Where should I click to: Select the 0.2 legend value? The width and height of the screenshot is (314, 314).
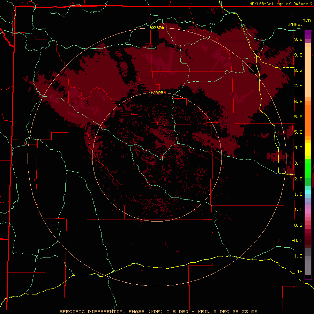coord(298,225)
